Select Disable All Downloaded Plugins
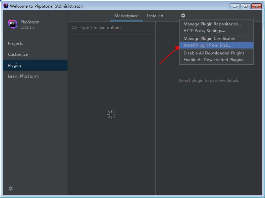Viewport: 265px width, 198px height. point(216,53)
